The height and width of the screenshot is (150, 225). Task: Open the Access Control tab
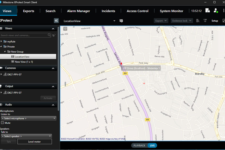(x=137, y=11)
